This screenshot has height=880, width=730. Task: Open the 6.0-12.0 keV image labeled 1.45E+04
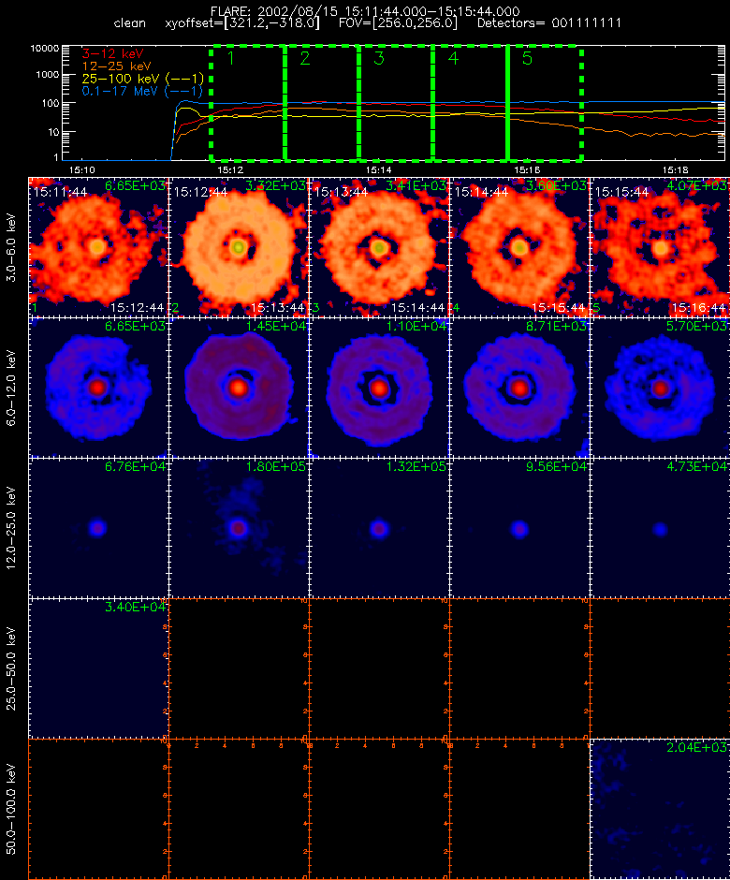coord(239,388)
